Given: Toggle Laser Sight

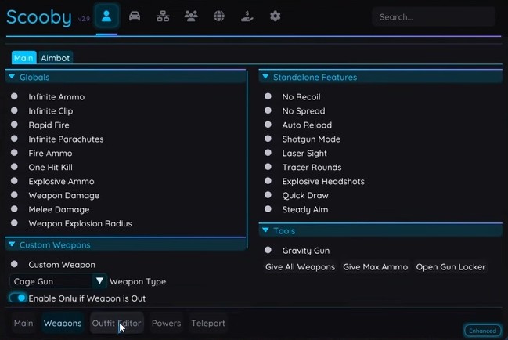Looking at the screenshot, I should point(268,153).
